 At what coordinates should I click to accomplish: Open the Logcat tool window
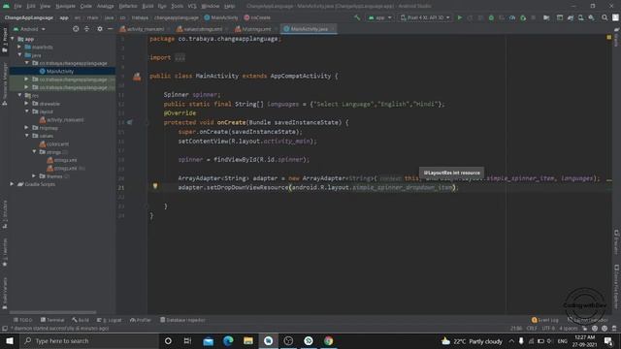[x=110, y=320]
